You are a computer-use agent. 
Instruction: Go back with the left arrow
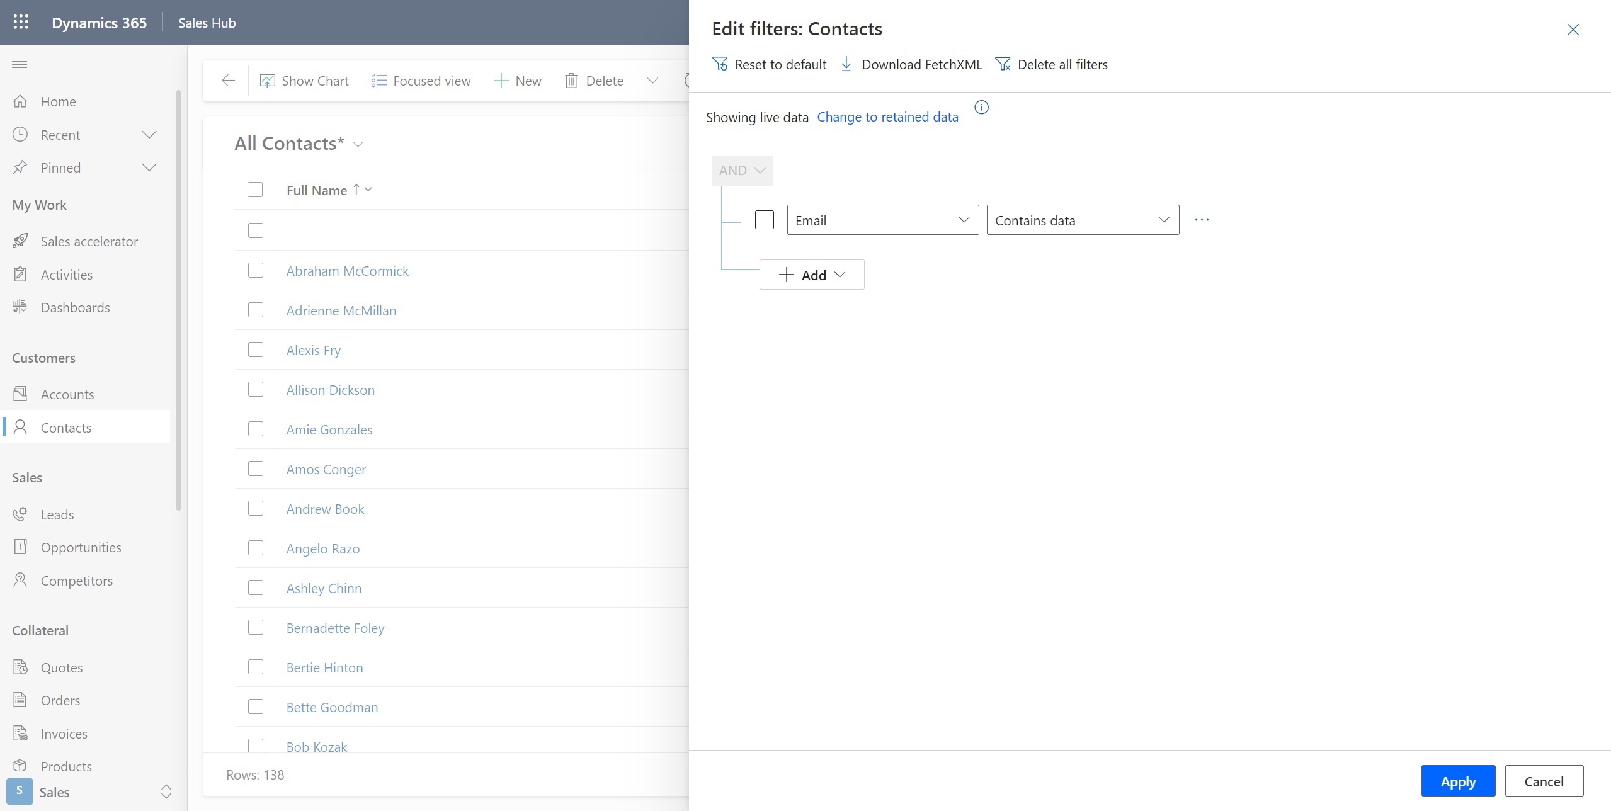click(x=228, y=81)
